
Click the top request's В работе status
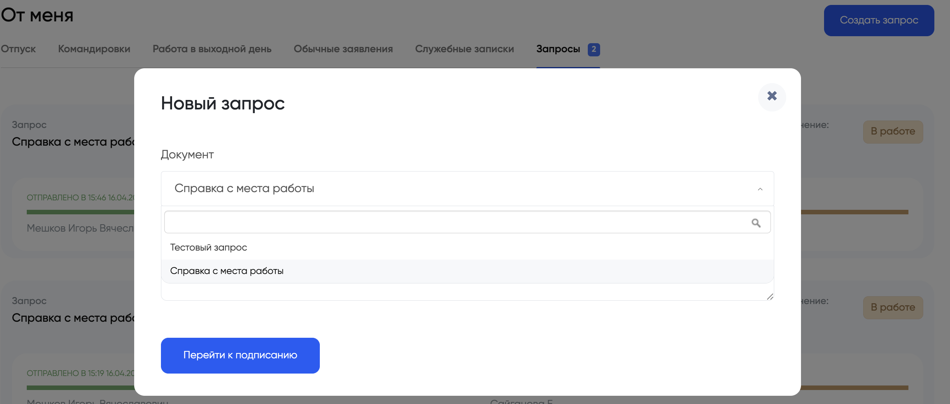893,132
